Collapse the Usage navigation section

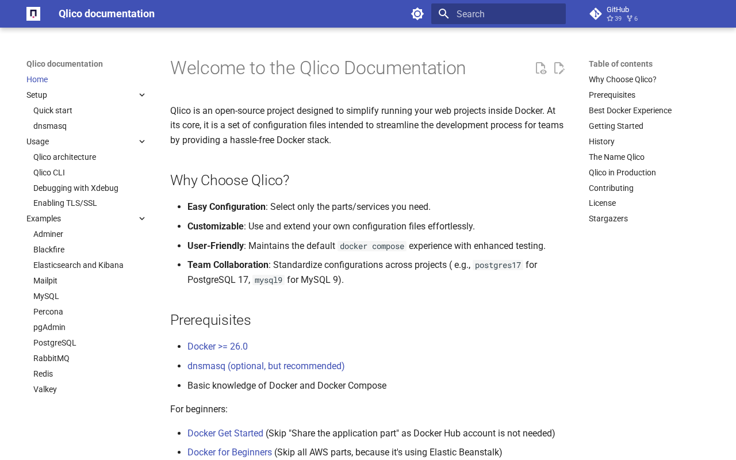pyautogui.click(x=142, y=141)
